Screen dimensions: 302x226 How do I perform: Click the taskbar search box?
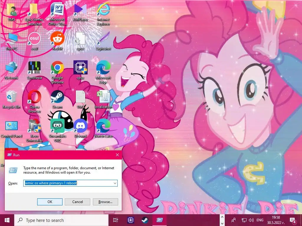61,220
